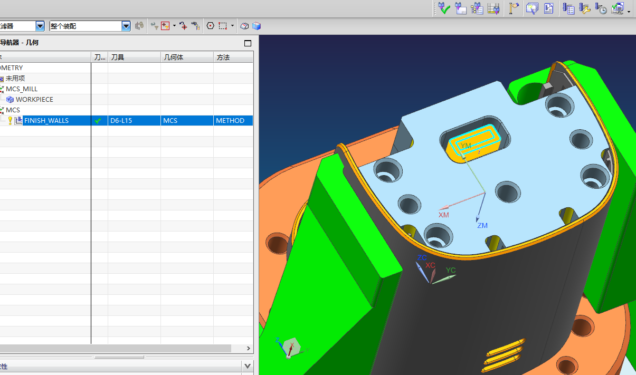Select the rectangle selection tool

223,25
